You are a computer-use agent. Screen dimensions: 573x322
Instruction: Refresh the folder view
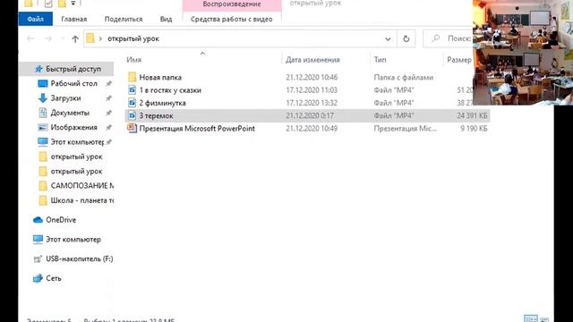click(x=406, y=38)
